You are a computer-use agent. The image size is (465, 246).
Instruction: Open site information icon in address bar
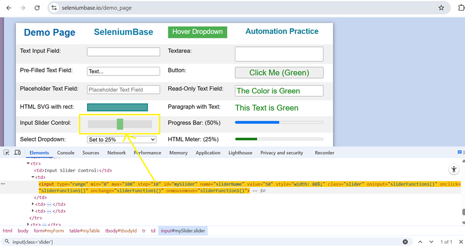54,8
